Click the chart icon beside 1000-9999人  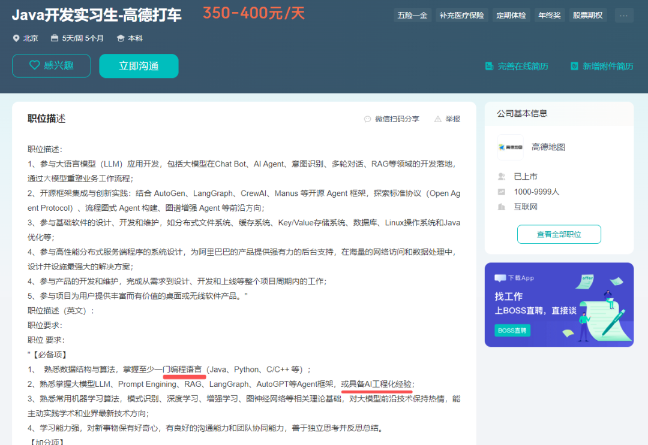coord(501,192)
